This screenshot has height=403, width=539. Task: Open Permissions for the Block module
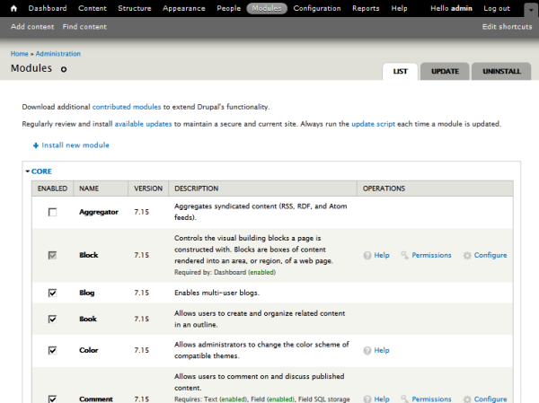coord(426,255)
